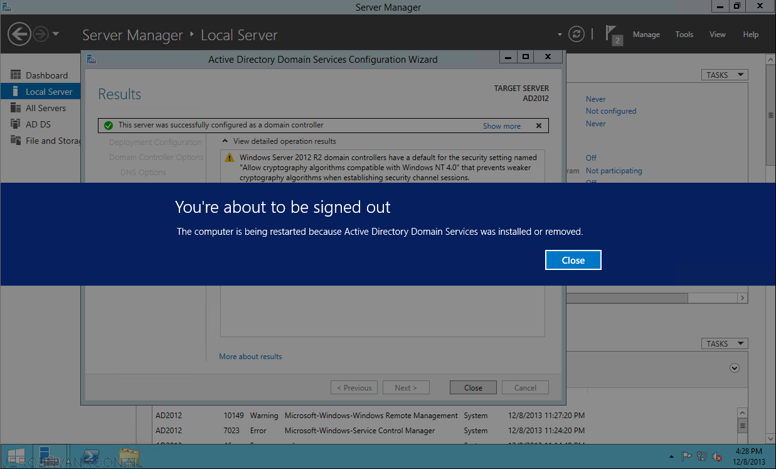Click the muted volume tray icon
Viewport: 776px width, 469px height.
[x=716, y=456]
